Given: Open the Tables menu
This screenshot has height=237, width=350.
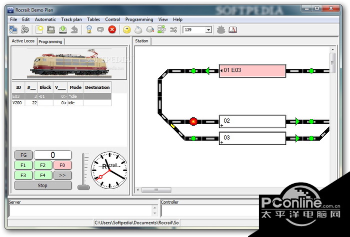Looking at the screenshot, I should (x=93, y=19).
